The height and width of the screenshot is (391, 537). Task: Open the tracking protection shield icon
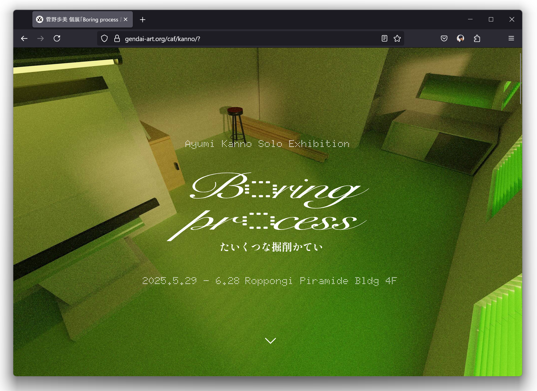coord(104,38)
